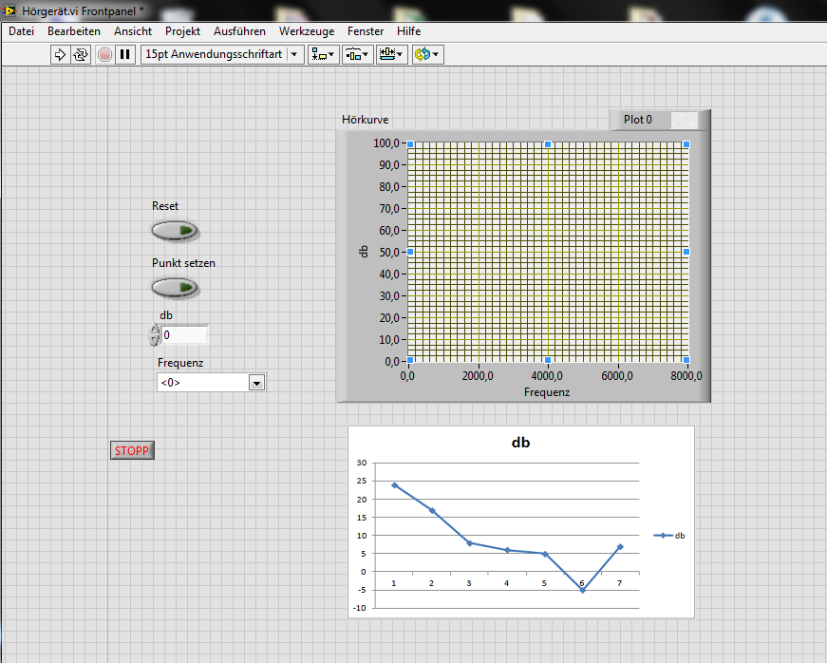Click the Hörgerät.vi Frontpanel window title

83,10
